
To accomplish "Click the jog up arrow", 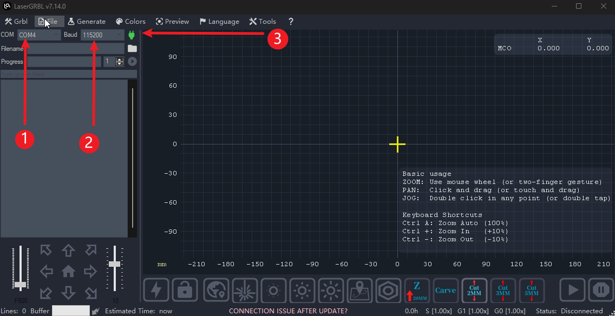I will [x=68, y=250].
